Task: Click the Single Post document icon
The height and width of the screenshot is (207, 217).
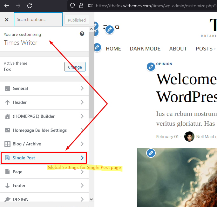Action: coord(8,158)
